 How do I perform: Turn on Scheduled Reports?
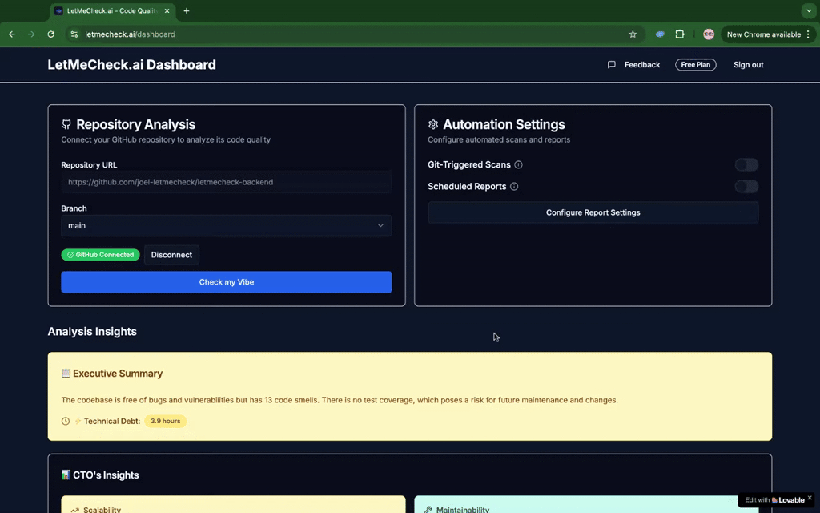click(x=746, y=186)
